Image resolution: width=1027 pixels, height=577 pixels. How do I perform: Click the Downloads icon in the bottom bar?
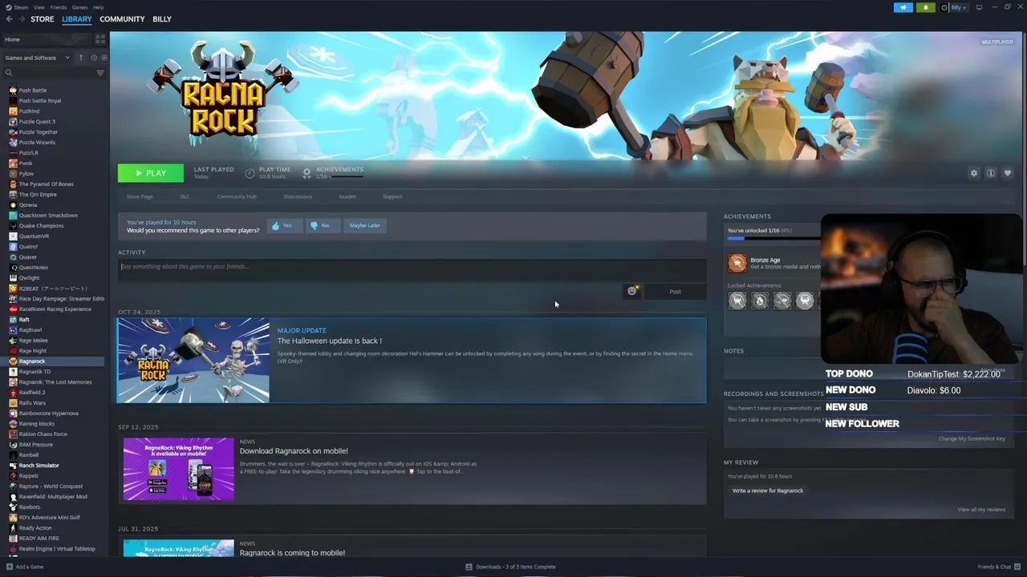[x=469, y=567]
